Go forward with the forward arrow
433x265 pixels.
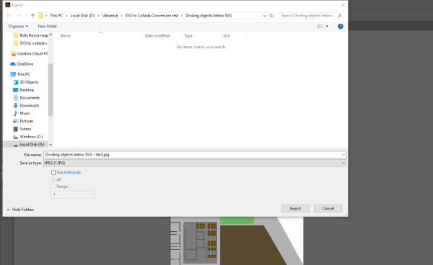pos(18,16)
